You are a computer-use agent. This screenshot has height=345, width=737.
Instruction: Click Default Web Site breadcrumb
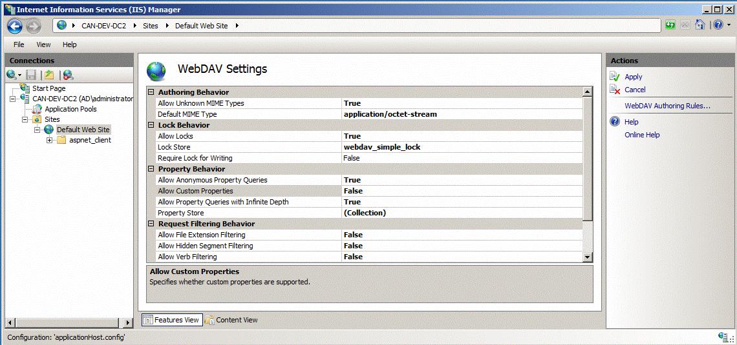[x=202, y=26]
